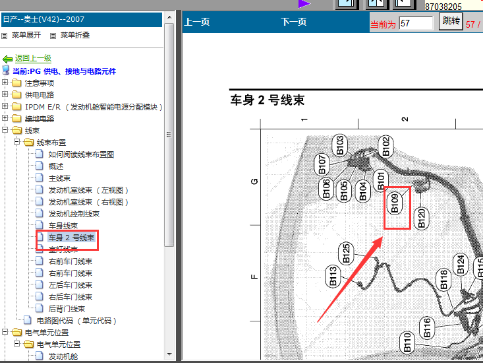Click the document icon beside 电路图代码(单元代码)

[28, 320]
